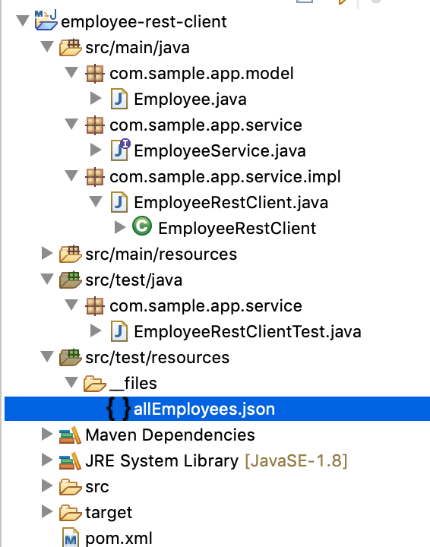The width and height of the screenshot is (430, 547).
Task: Expand the EmployeeRestClient class members
Action: click(120, 227)
